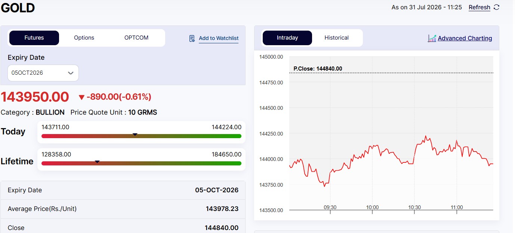Viewport: 515px width, 233px height.
Task: Click the Today low value 143711.00
Action: coord(55,127)
